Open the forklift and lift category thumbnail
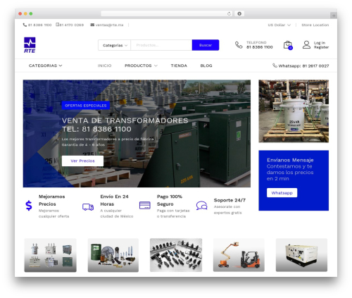 (x=239, y=255)
